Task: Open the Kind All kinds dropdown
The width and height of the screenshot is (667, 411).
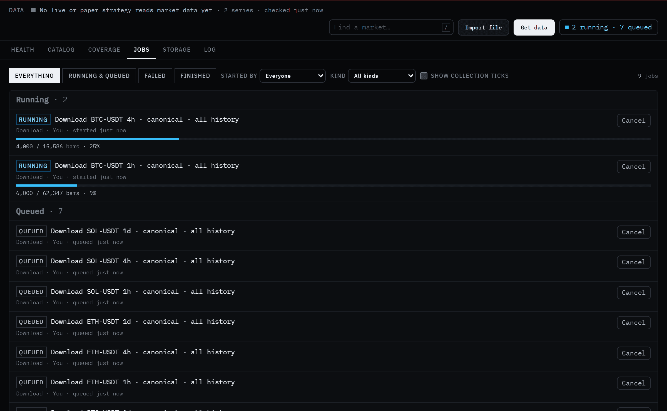Action: tap(382, 76)
